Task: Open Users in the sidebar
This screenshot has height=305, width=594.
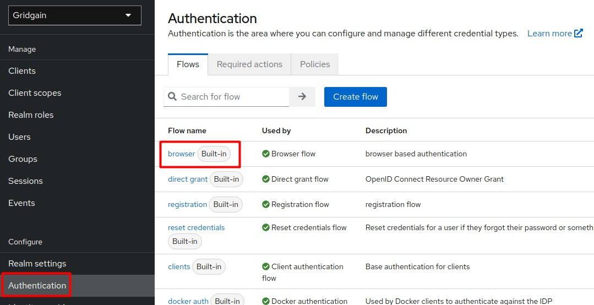Action: (77, 137)
